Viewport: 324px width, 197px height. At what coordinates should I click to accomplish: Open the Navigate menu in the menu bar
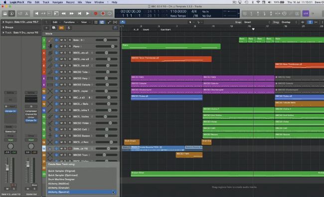coord(58,2)
